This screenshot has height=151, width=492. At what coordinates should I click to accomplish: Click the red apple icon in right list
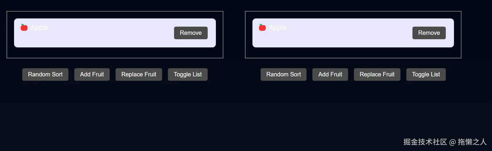coord(262,28)
